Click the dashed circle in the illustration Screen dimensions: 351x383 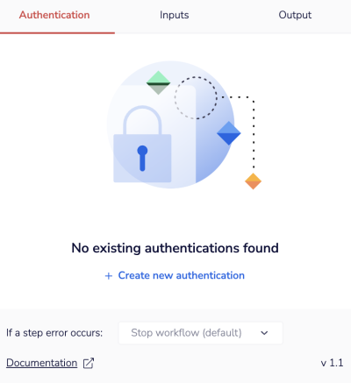coord(196,98)
